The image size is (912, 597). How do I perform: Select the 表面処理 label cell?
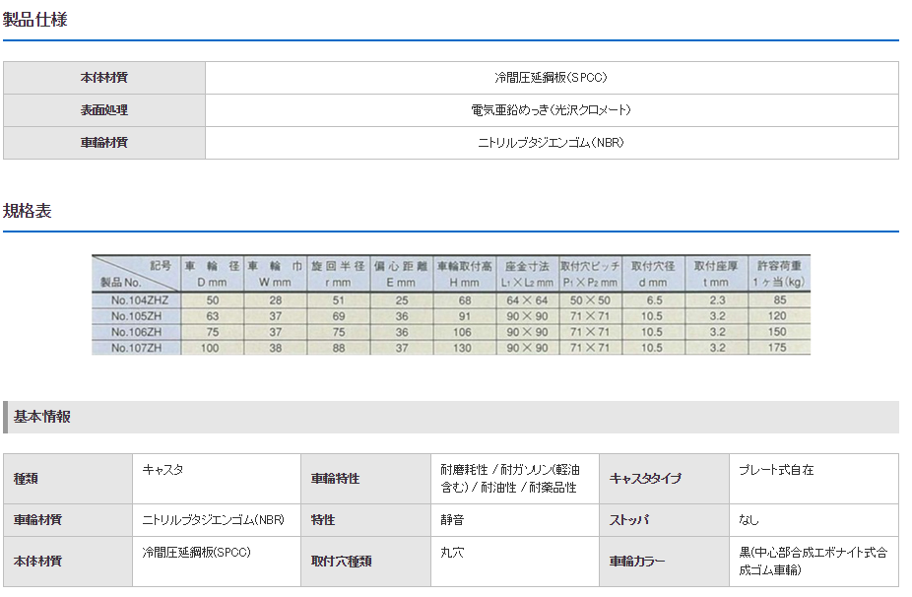(x=104, y=110)
